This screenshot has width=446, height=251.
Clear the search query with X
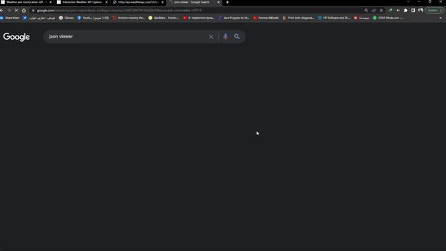click(x=211, y=37)
